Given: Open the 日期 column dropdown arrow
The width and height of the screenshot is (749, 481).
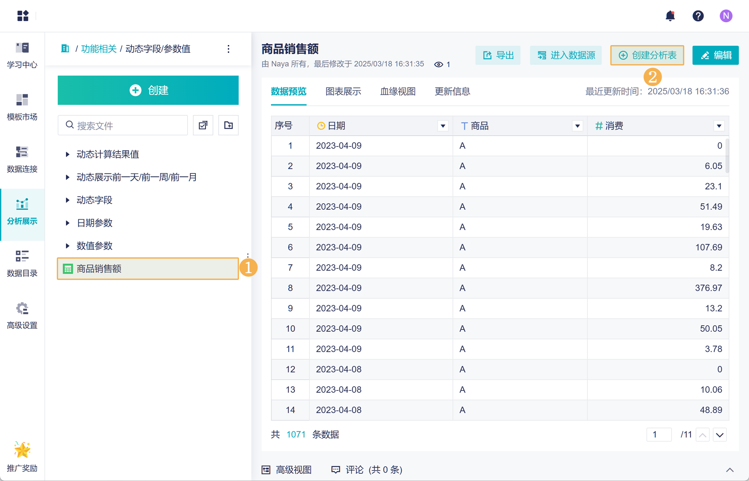Looking at the screenshot, I should 443,126.
